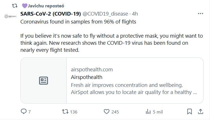Repost this tweet using the retweet icon

pos(65,112)
